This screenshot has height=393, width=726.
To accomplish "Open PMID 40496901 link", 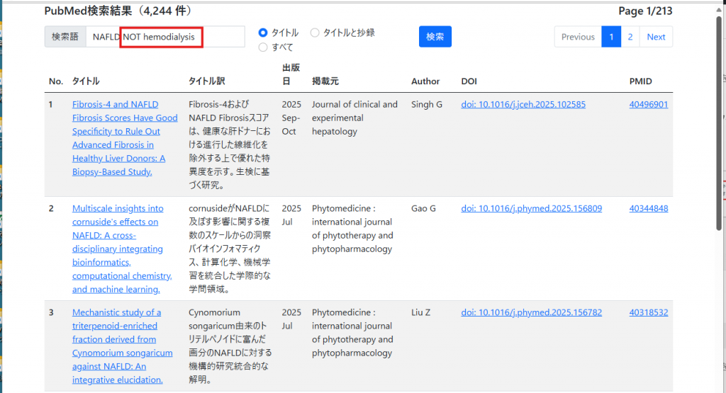I will (x=648, y=105).
